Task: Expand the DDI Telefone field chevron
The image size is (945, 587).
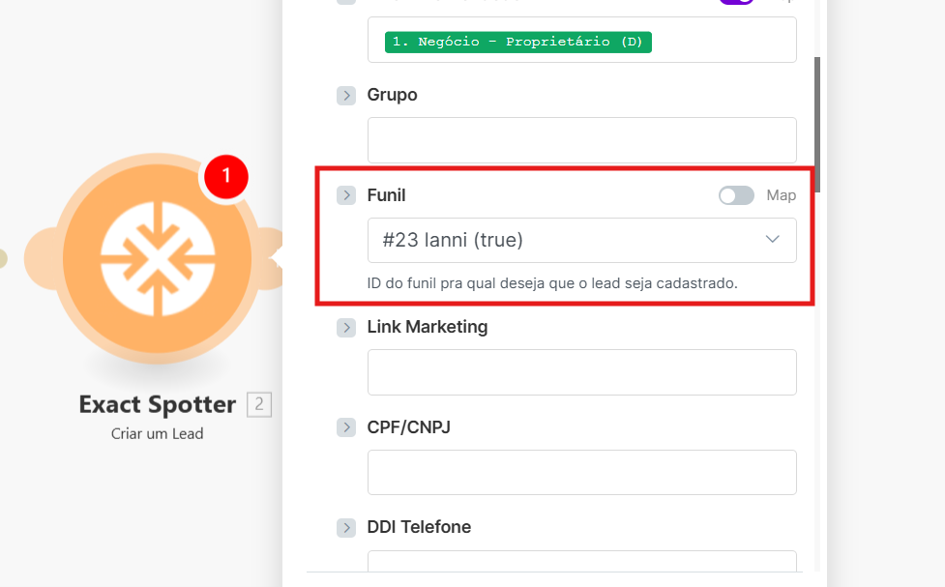Action: (x=346, y=527)
